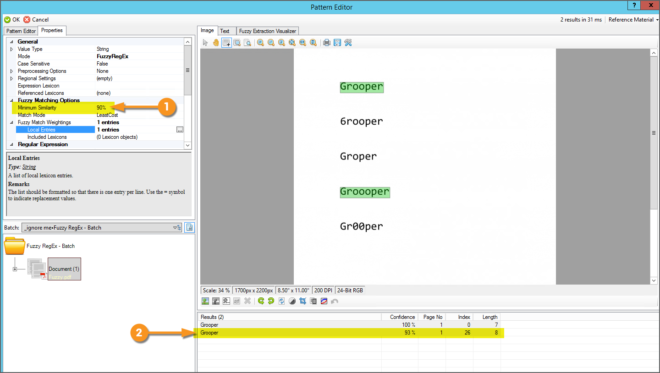Select the crop image tool
Image resolution: width=660 pixels, height=373 pixels.
(302, 301)
